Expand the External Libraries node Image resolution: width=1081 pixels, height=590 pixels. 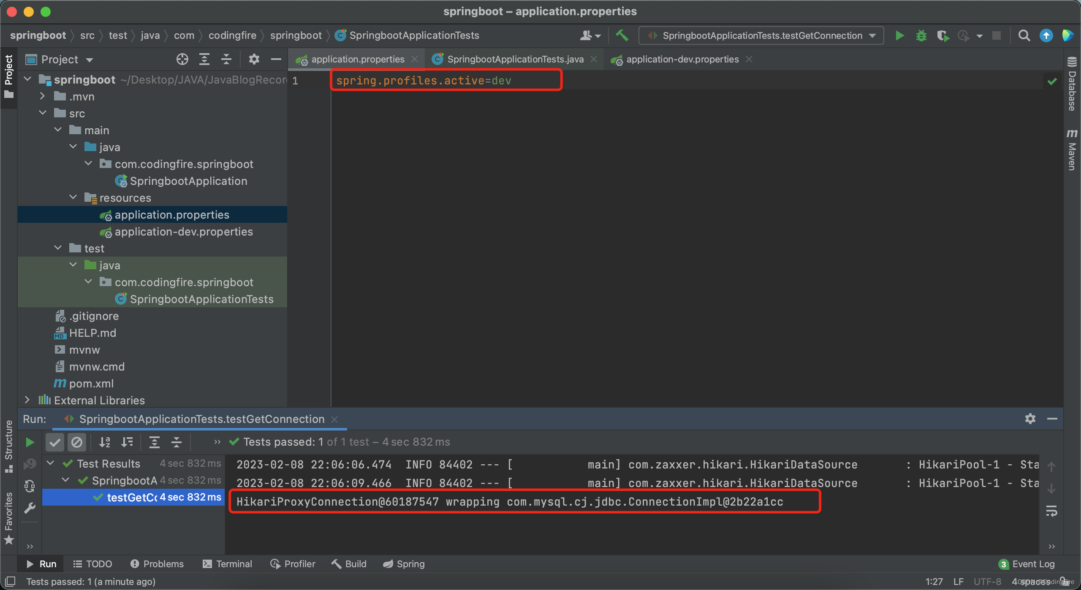click(x=27, y=400)
